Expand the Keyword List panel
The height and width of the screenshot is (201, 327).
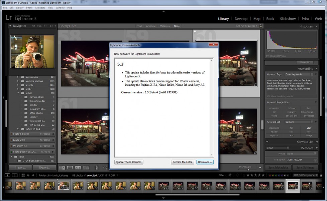point(317,142)
